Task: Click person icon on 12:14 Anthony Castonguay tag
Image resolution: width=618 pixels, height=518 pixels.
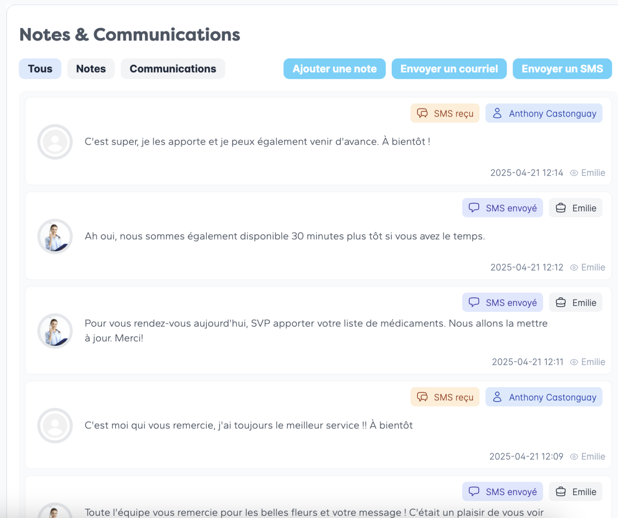Action: point(497,113)
